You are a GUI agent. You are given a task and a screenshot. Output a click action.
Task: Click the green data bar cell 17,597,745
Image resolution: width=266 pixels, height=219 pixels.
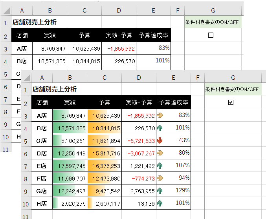[x=70, y=166]
